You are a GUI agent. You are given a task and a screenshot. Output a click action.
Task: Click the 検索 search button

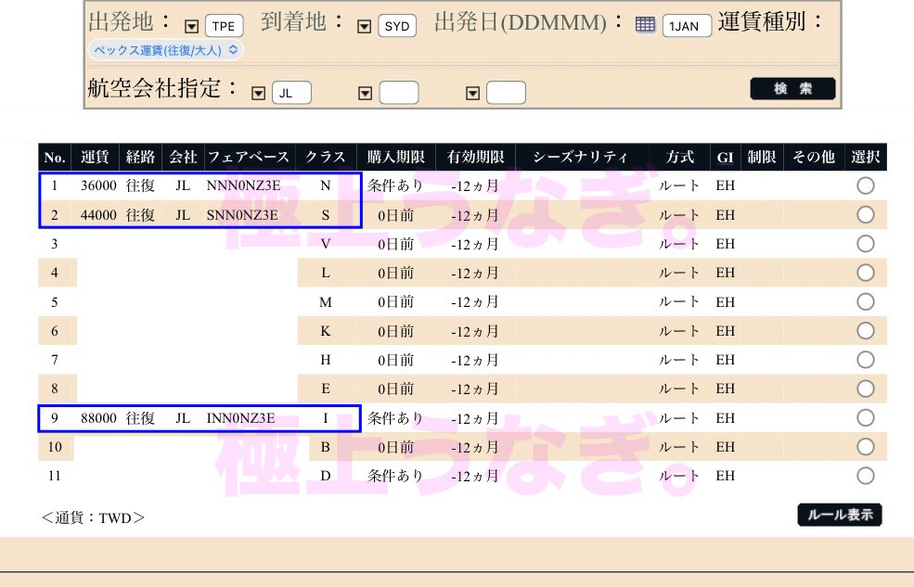click(792, 88)
